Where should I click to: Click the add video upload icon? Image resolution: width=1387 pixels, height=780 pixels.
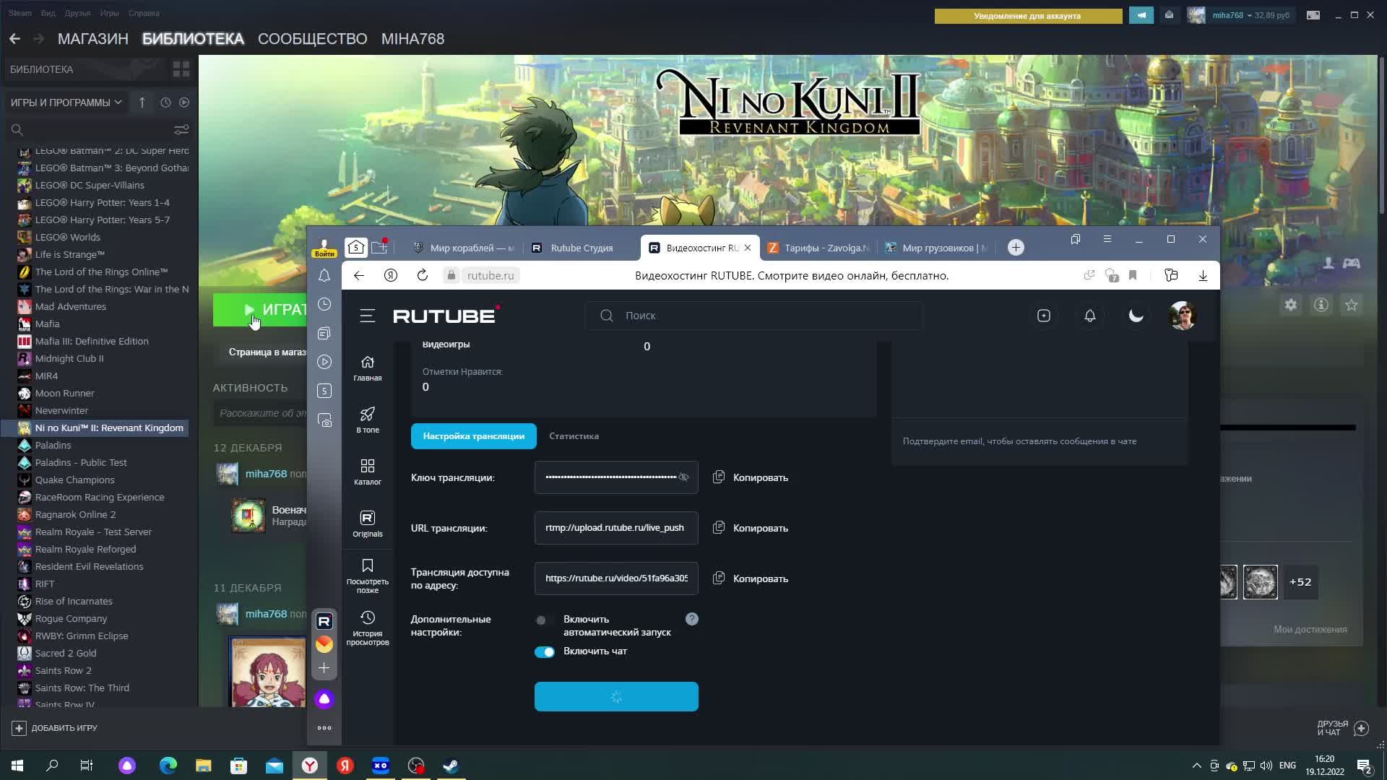coord(1043,316)
